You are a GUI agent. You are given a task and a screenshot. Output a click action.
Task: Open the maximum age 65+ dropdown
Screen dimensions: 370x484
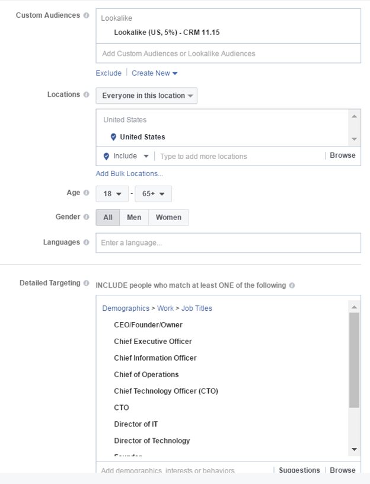click(x=153, y=194)
